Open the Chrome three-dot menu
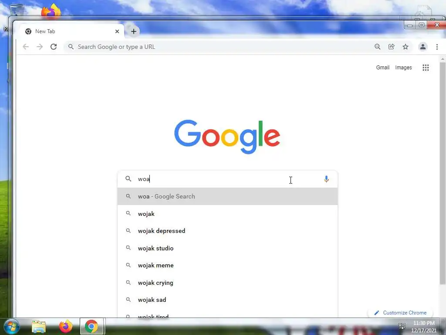The image size is (446, 335). (437, 47)
